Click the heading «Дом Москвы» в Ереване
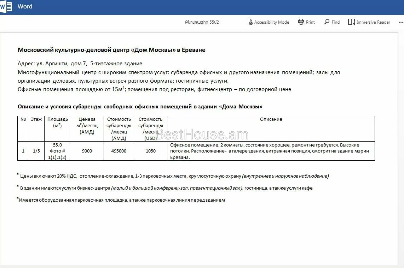 point(111,50)
